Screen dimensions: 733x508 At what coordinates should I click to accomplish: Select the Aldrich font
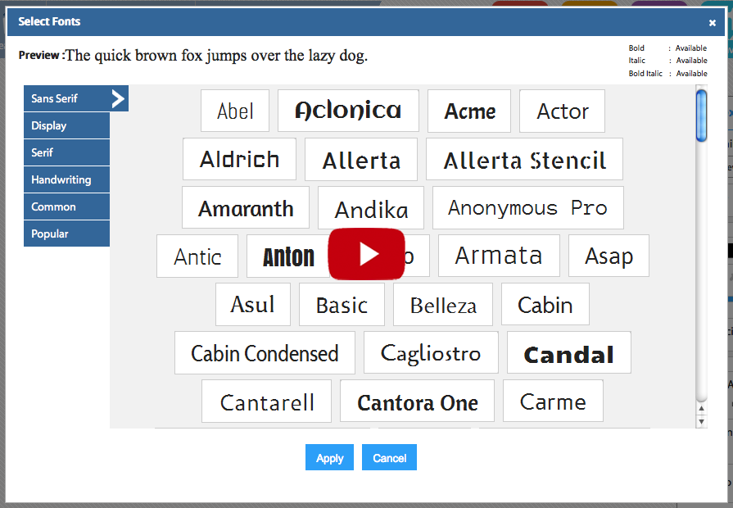tap(239, 159)
